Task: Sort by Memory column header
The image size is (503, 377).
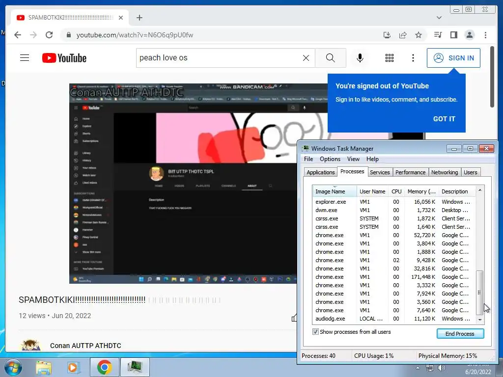Action: [x=421, y=191]
